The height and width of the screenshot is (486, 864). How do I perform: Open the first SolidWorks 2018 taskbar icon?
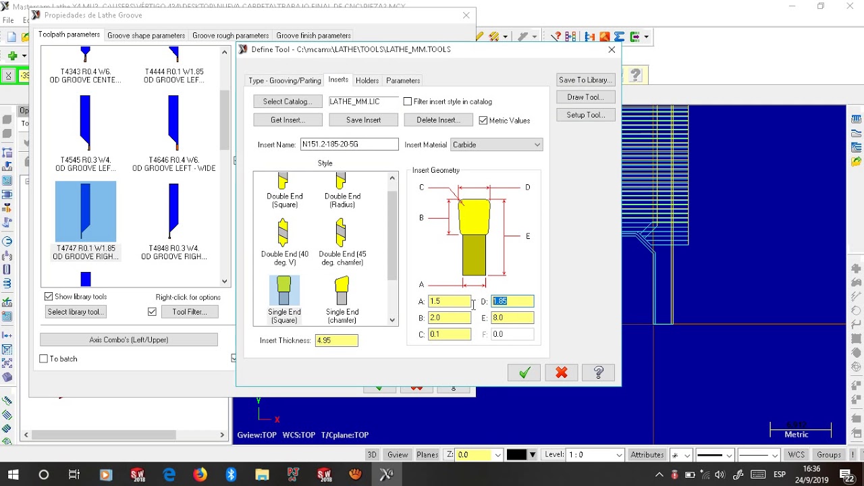coord(138,475)
